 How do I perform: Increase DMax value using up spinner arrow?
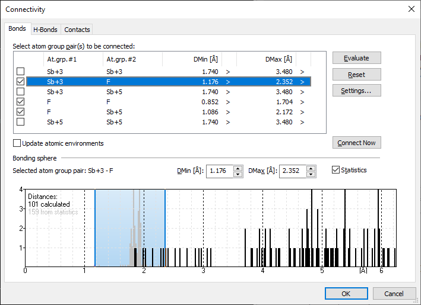pos(311,168)
